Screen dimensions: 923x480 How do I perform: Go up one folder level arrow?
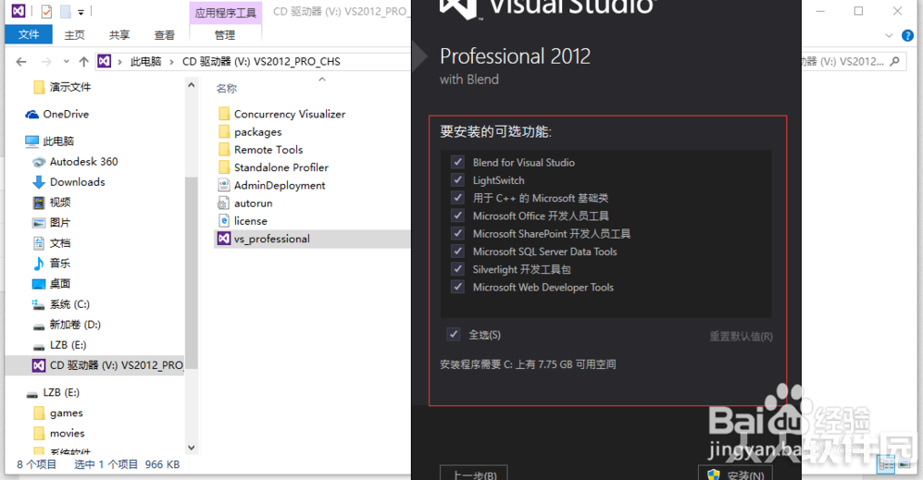[83, 61]
